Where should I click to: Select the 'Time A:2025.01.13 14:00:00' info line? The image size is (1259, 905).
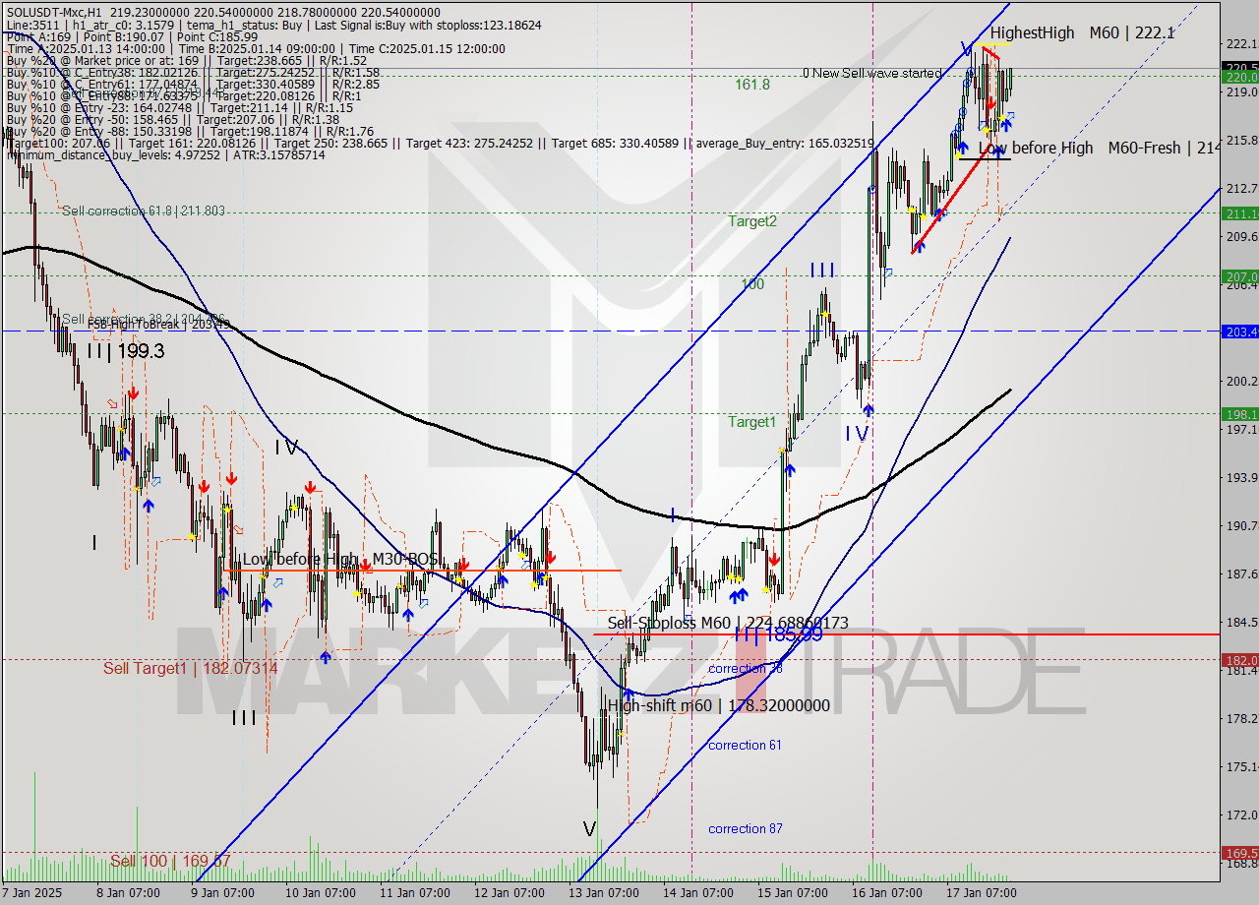pyautogui.click(x=256, y=48)
